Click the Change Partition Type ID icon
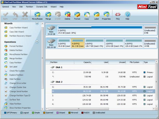159x119 pixels. (x=6, y=96)
